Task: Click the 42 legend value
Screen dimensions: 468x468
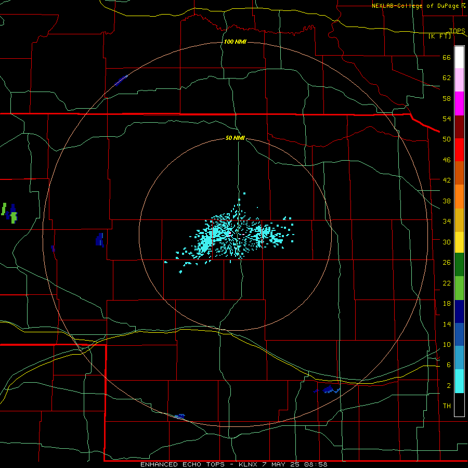Action: click(447, 180)
